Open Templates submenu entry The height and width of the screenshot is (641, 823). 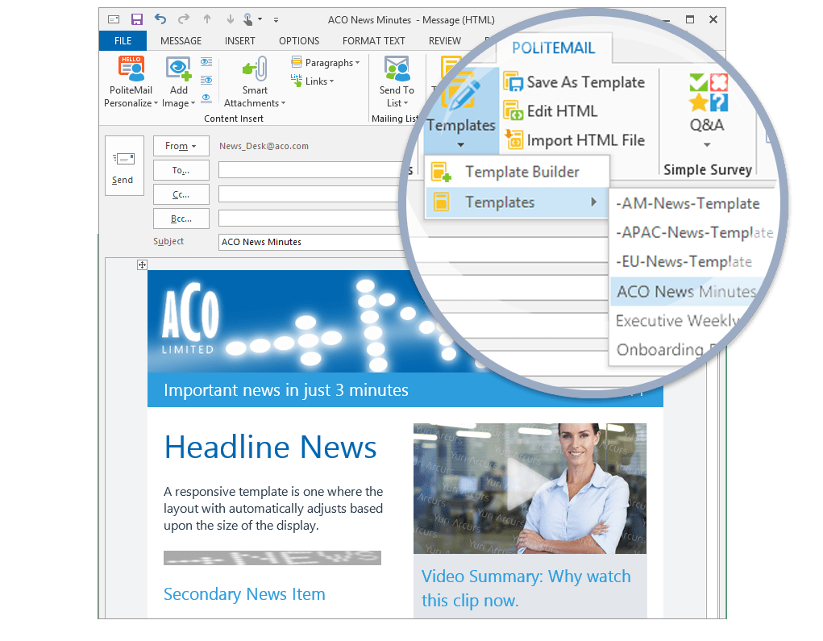tap(517, 202)
